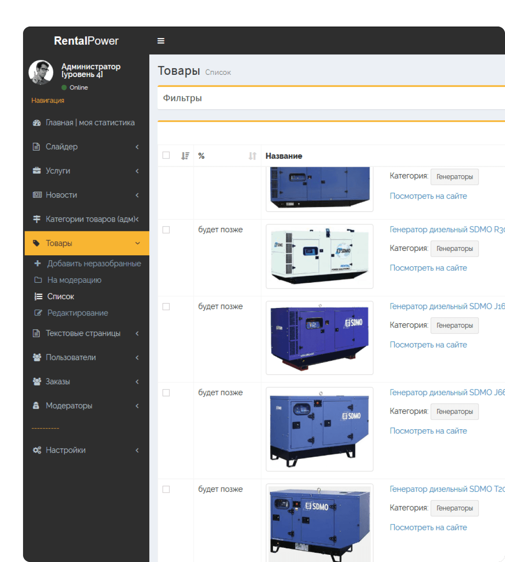Expand the Настройки menu chevron
Viewport: 505px width, 562px height.
(x=137, y=450)
